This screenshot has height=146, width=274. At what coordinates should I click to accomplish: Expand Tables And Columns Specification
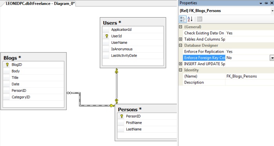point(180,39)
